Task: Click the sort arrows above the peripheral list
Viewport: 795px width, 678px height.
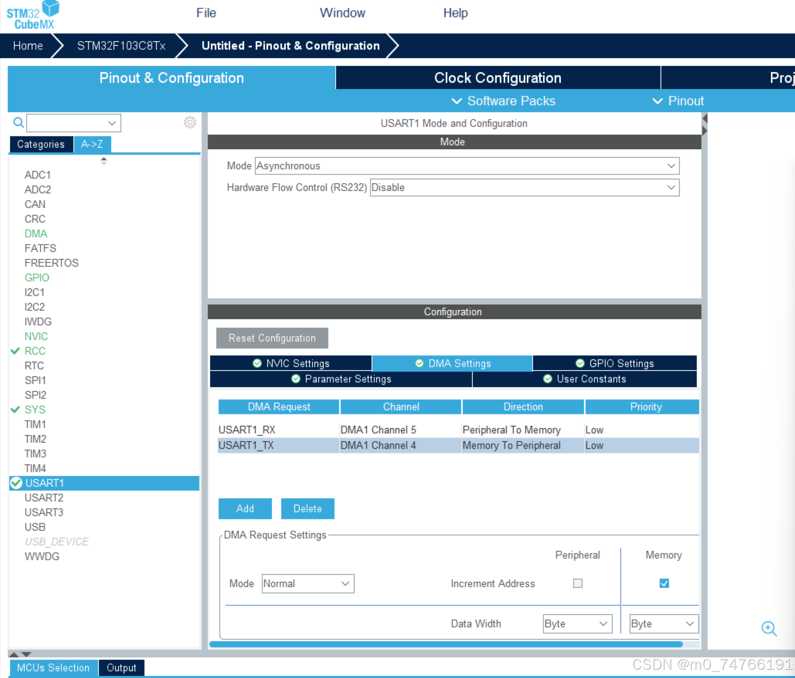Action: tap(104, 161)
